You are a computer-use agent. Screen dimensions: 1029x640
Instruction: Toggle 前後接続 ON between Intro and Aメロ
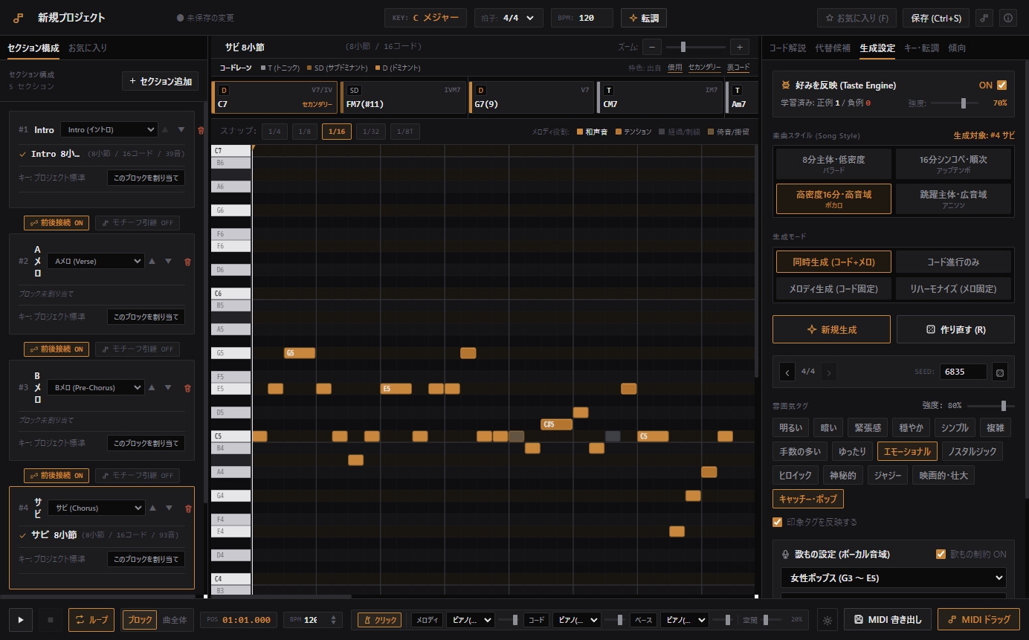click(x=57, y=223)
